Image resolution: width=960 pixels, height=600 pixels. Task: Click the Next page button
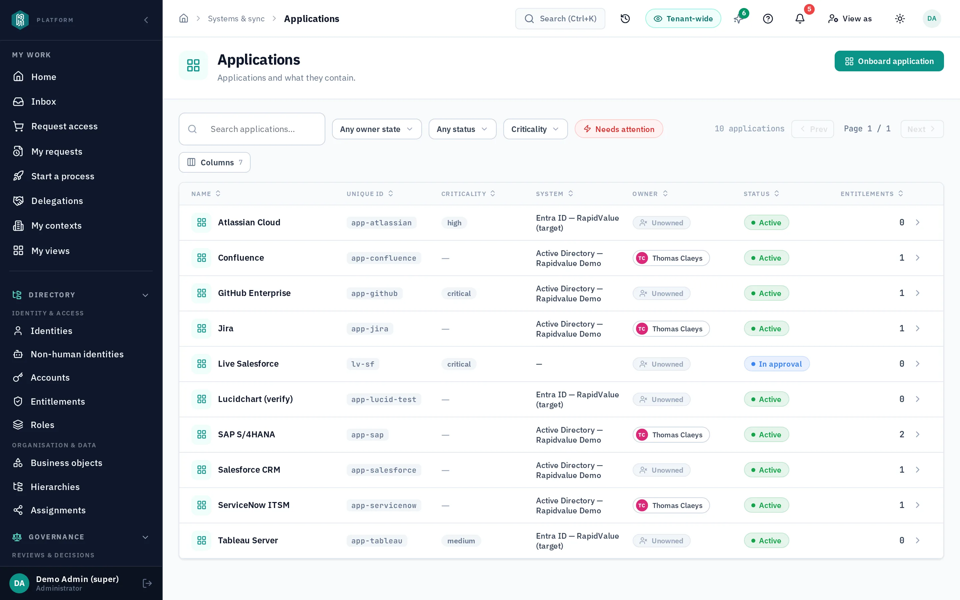(922, 129)
